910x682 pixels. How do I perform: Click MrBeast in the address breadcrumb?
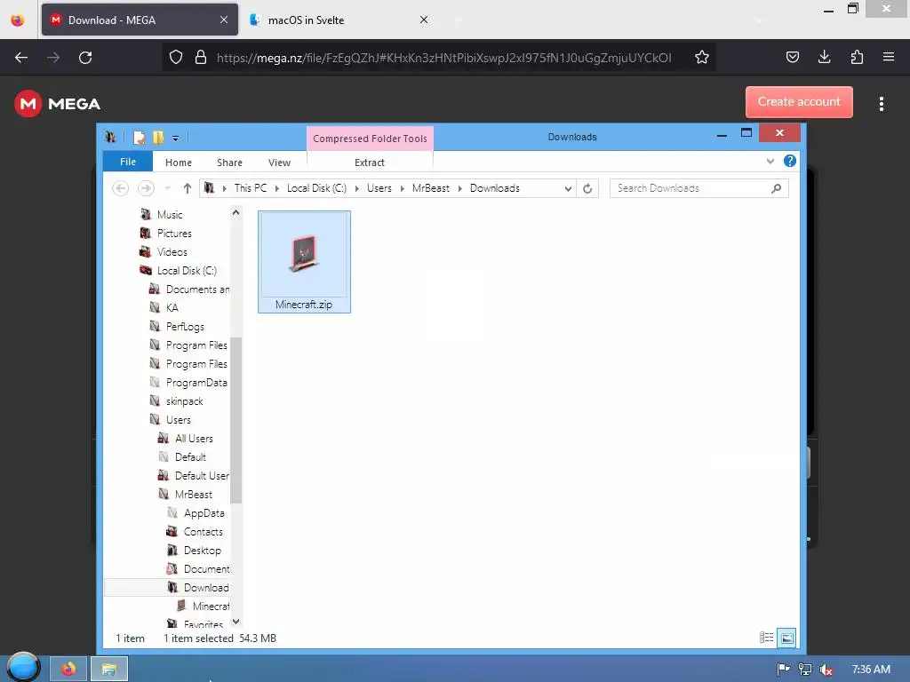pyautogui.click(x=431, y=188)
